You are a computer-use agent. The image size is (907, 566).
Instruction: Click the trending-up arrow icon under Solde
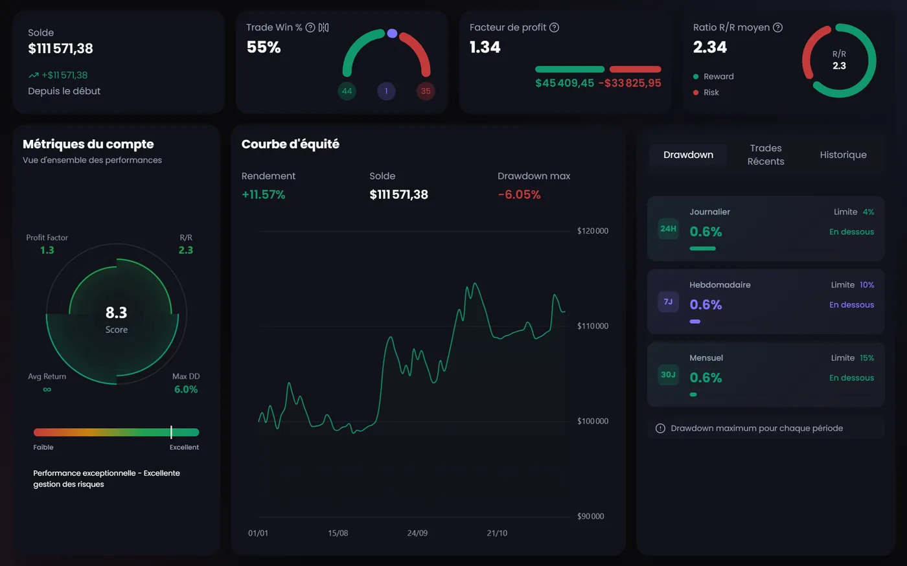click(x=34, y=75)
